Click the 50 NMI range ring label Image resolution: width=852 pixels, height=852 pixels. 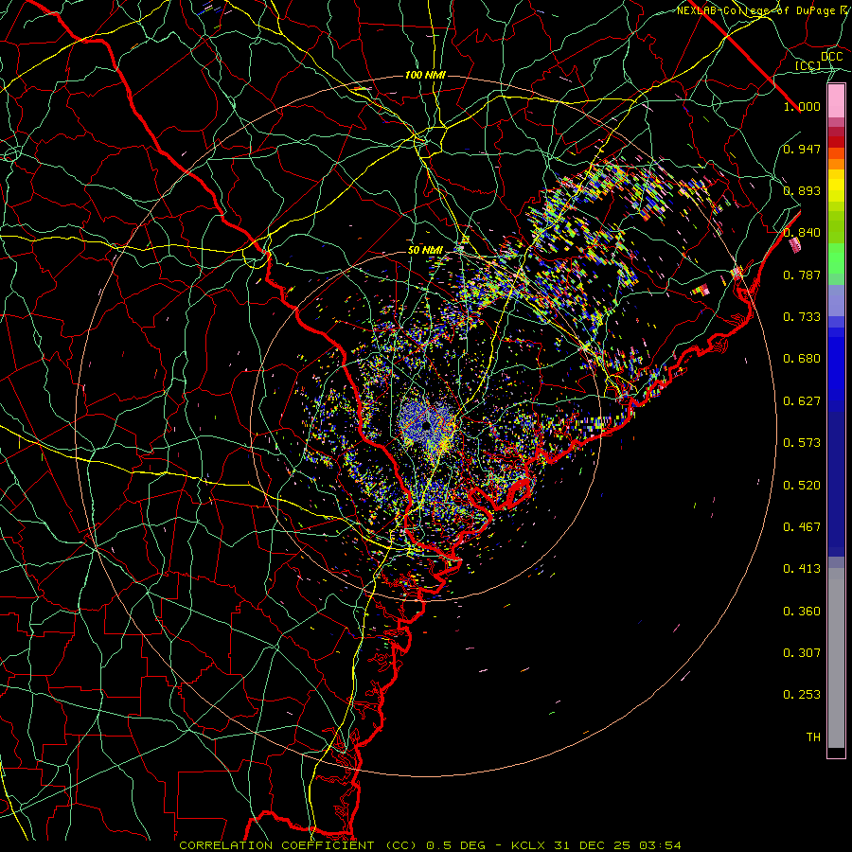pos(425,251)
